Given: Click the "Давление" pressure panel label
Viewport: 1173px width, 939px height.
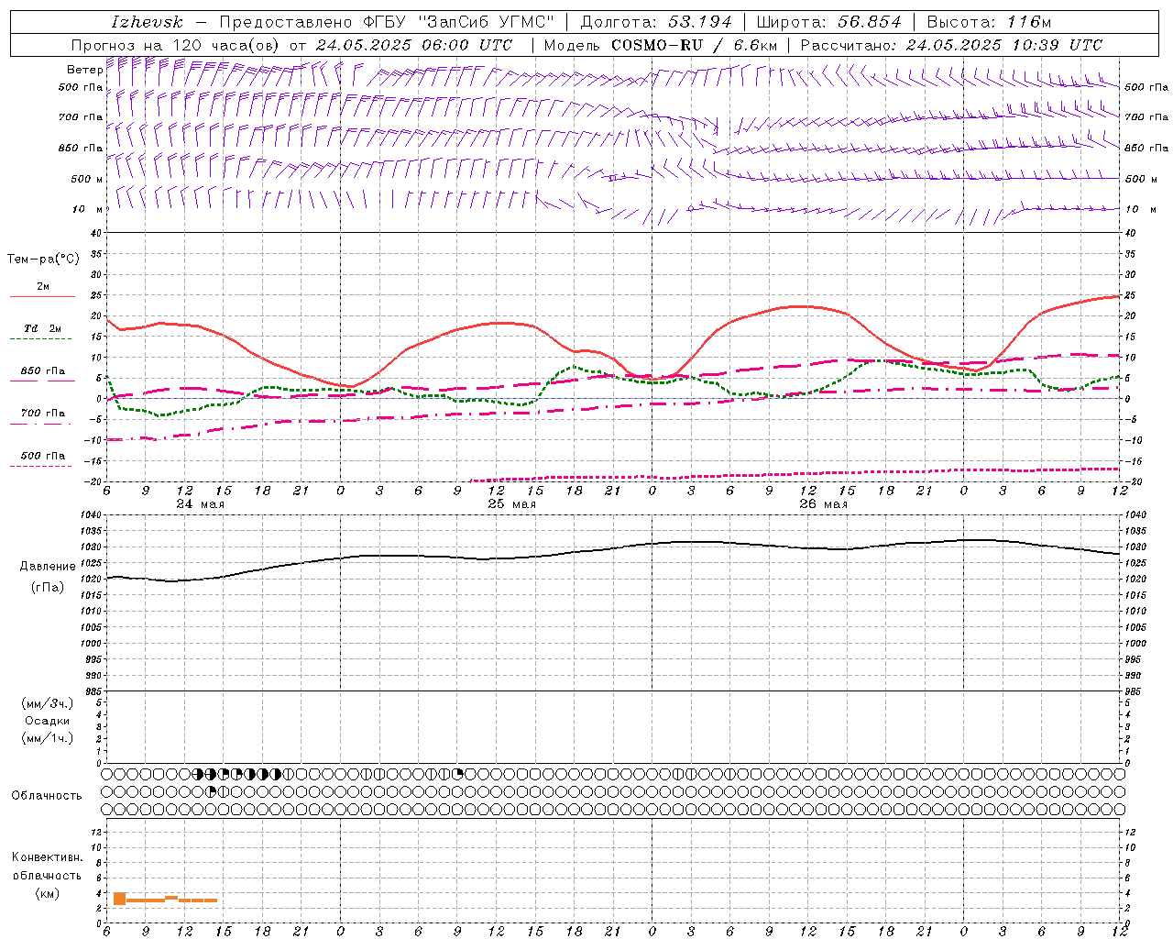Looking at the screenshot, I should click(48, 567).
